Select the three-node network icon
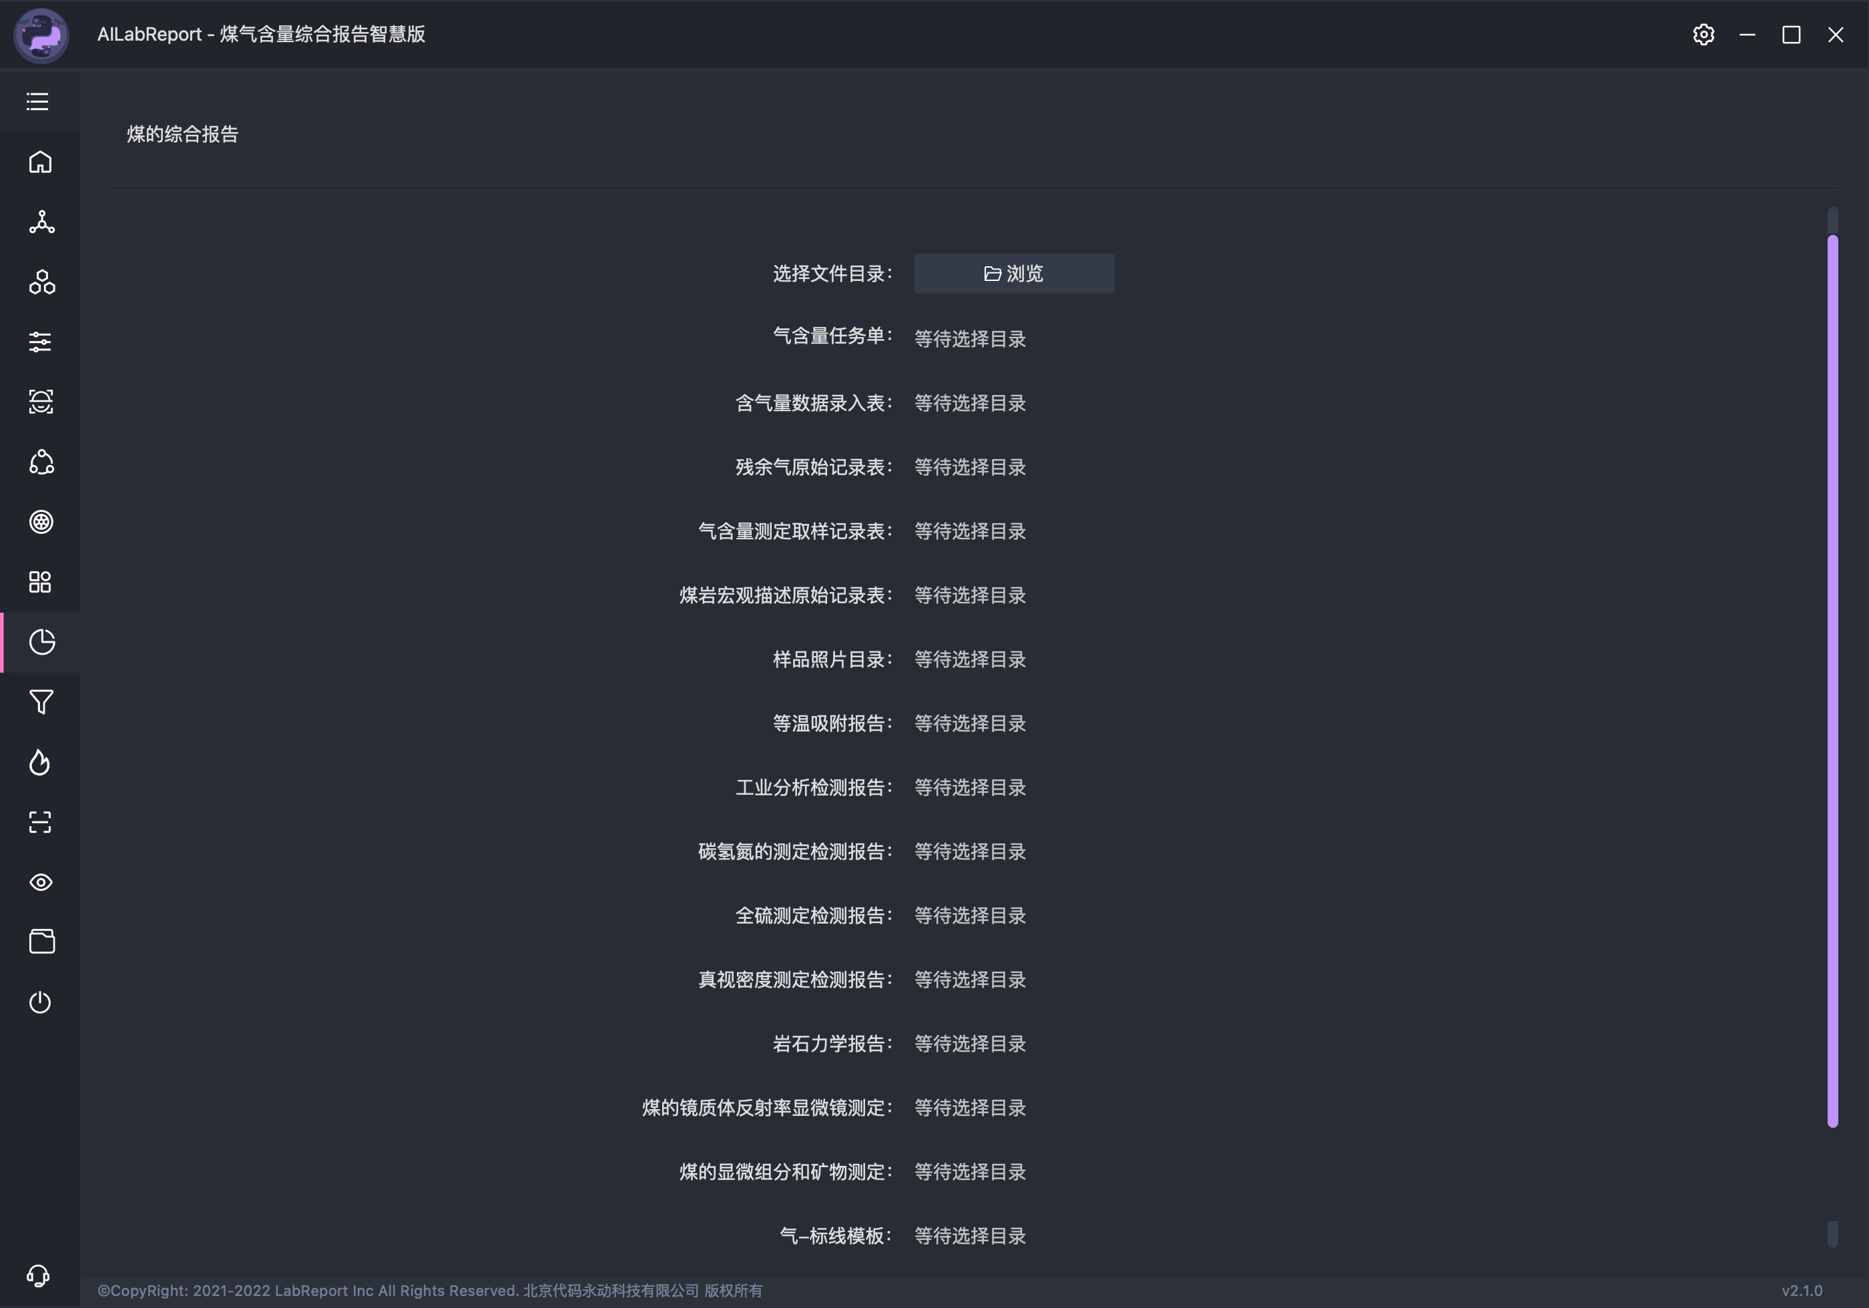The height and width of the screenshot is (1308, 1869). [41, 222]
